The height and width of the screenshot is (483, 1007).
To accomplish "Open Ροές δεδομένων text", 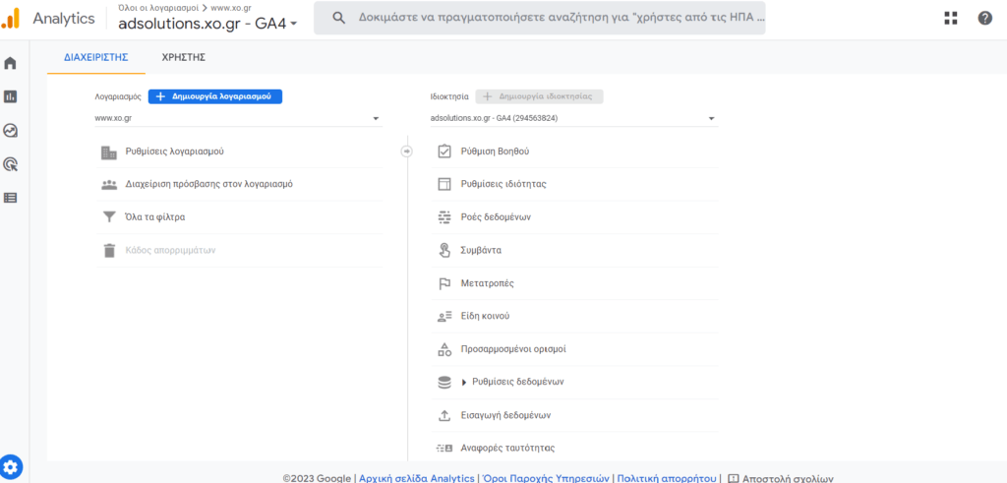I will coord(496,217).
